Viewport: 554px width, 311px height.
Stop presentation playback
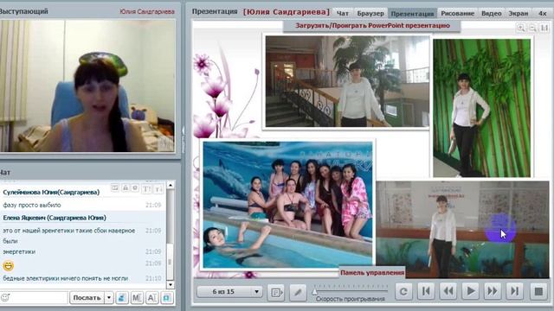tap(538, 291)
